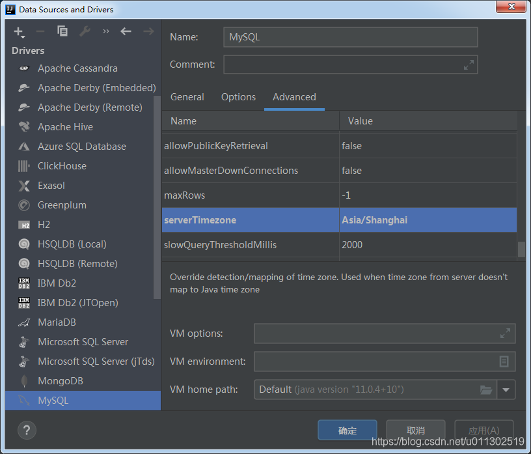The image size is (531, 454).
Task: Browse for VM home path folder
Action: (x=486, y=390)
